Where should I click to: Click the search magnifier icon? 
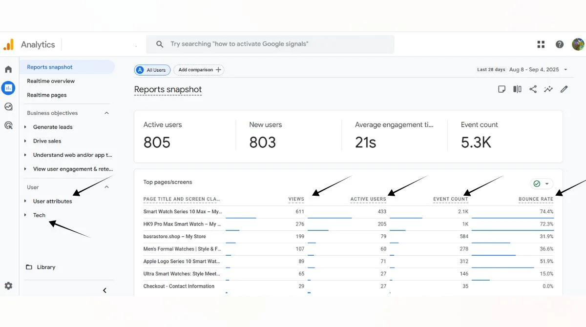[x=160, y=44]
